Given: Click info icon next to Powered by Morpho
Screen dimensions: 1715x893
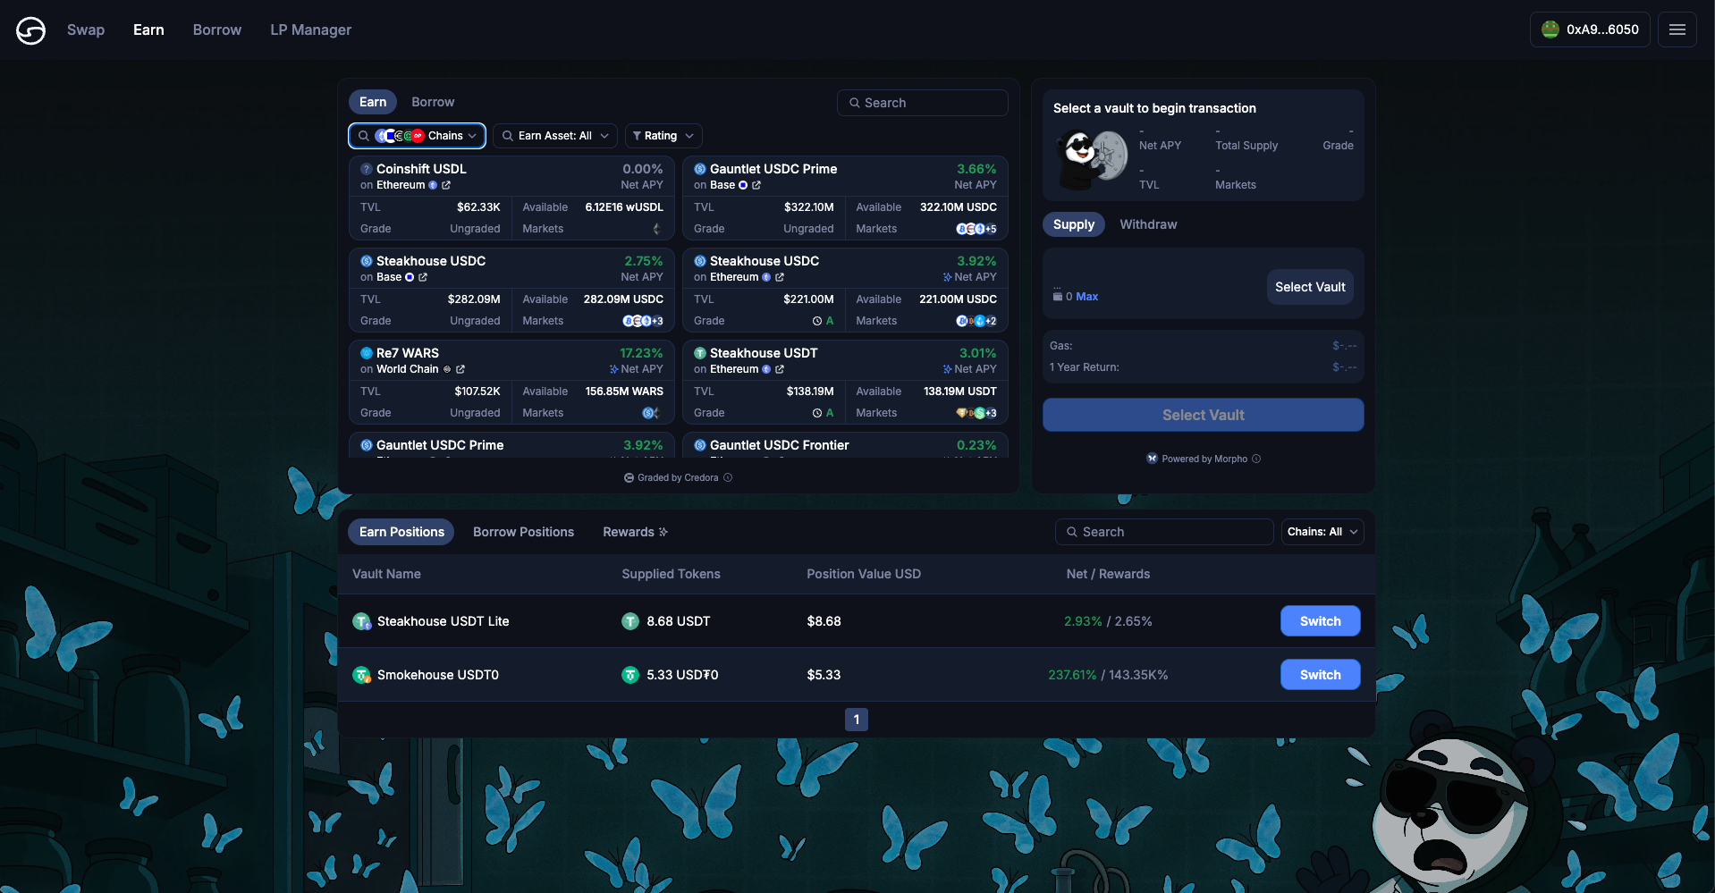Looking at the screenshot, I should pyautogui.click(x=1256, y=459).
